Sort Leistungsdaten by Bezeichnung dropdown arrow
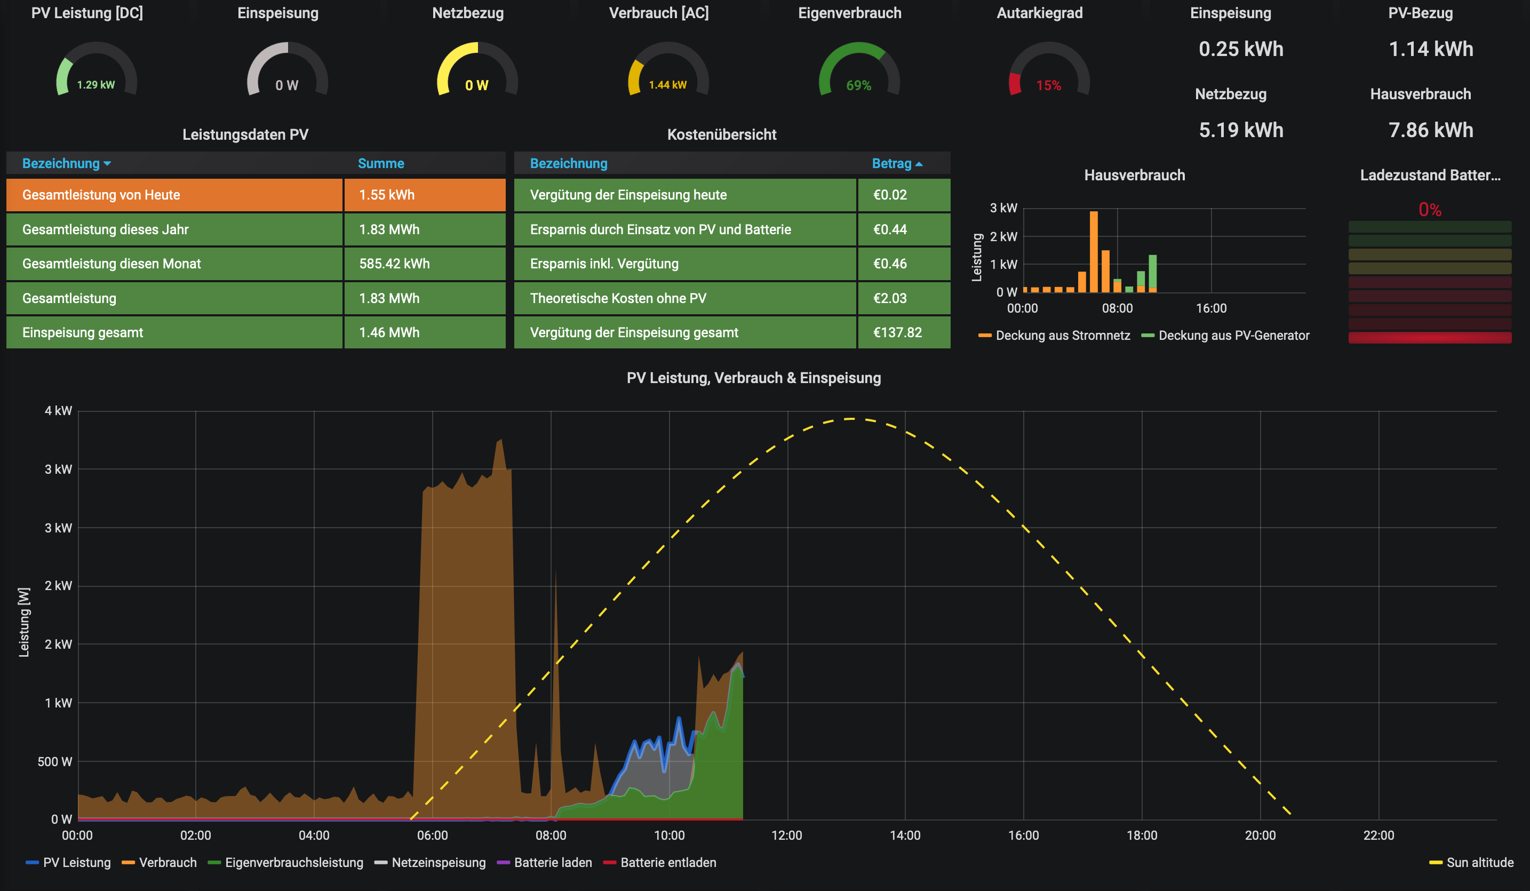The height and width of the screenshot is (891, 1530). tap(107, 163)
